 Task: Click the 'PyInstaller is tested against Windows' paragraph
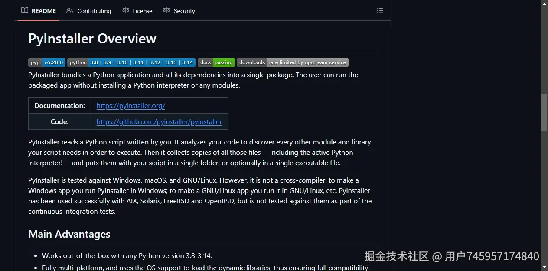pyautogui.click(x=200, y=196)
